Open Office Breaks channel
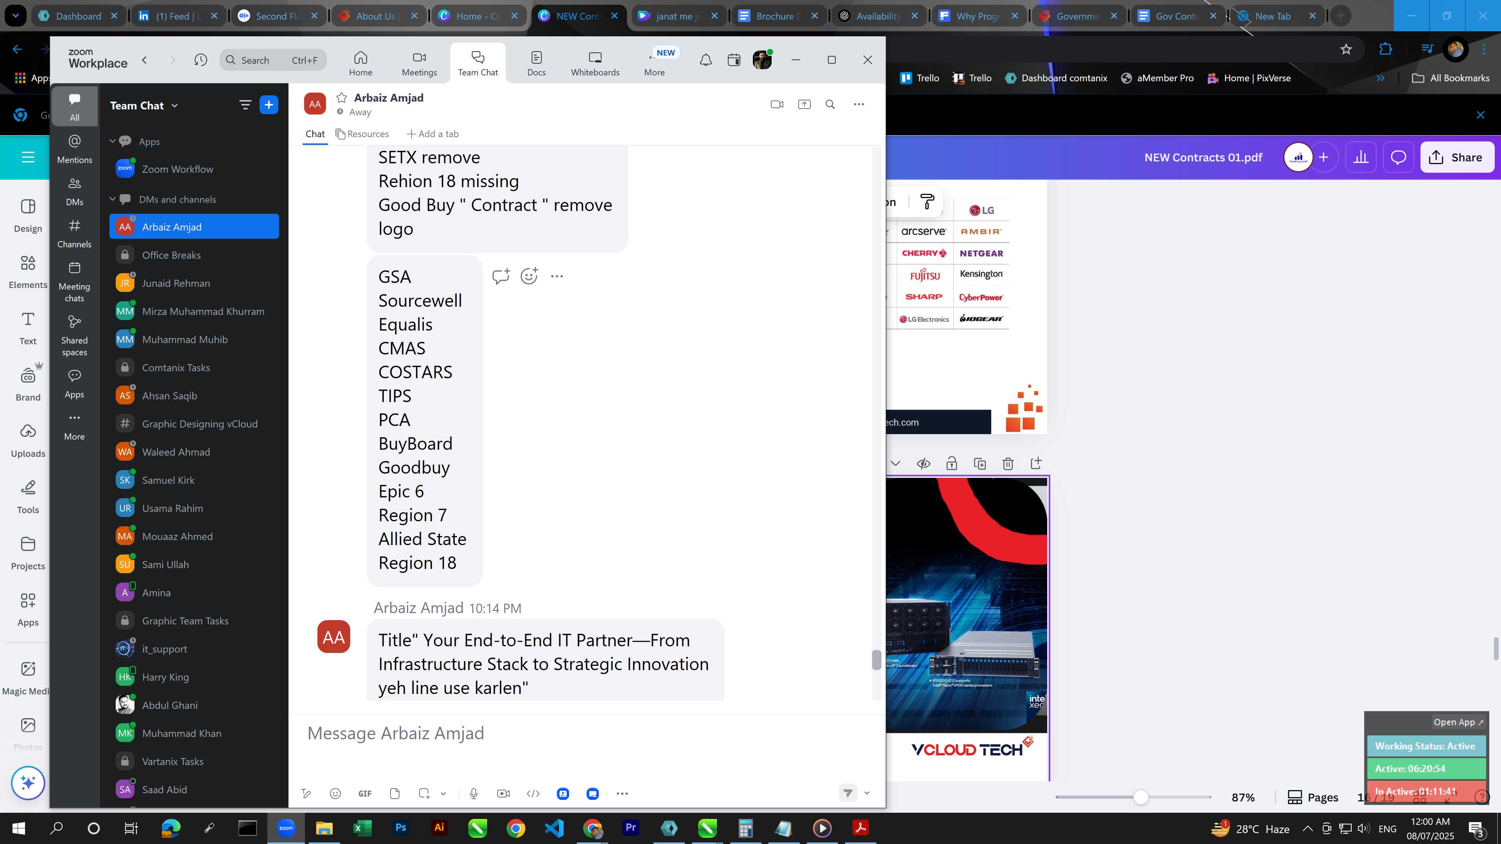The image size is (1501, 844). click(194, 254)
